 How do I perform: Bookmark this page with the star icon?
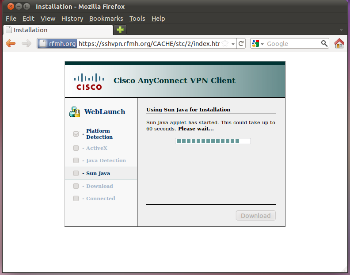point(225,43)
